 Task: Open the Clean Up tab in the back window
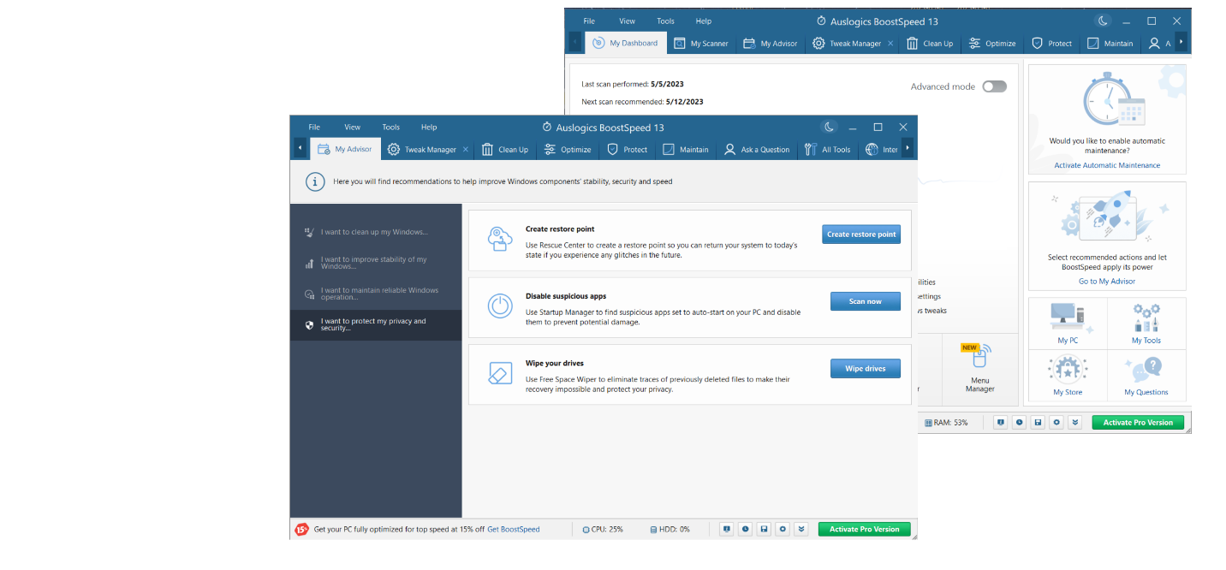pos(930,43)
